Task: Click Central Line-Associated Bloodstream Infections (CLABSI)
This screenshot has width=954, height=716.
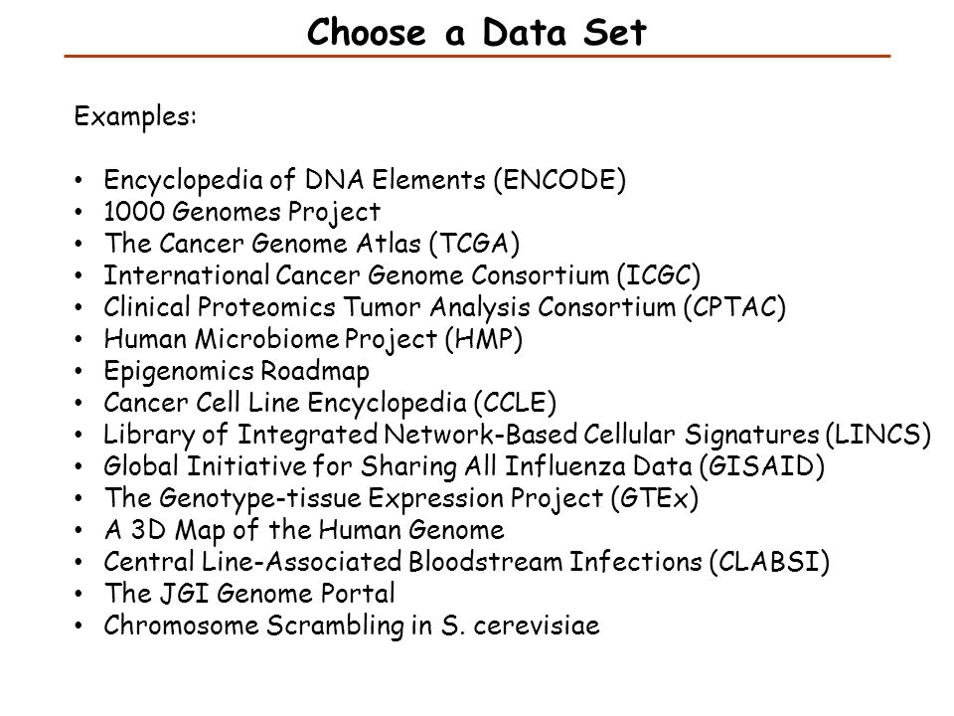Action: coord(467,562)
